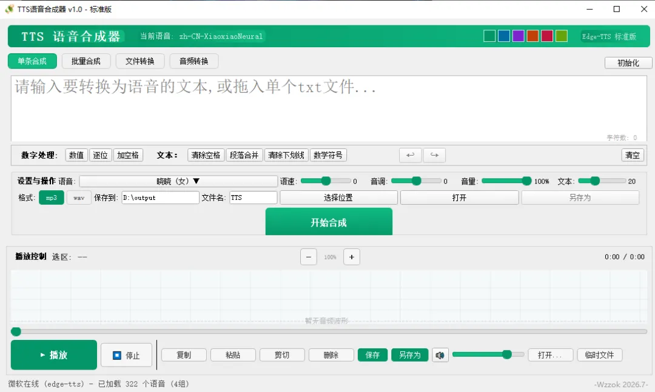The height and width of the screenshot is (392, 655).
Task: Click the playback progress slider handle
Action: (16, 331)
